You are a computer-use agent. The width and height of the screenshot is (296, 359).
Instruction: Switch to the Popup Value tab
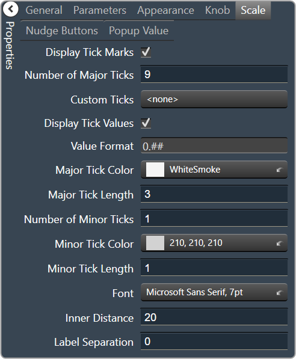(138, 31)
